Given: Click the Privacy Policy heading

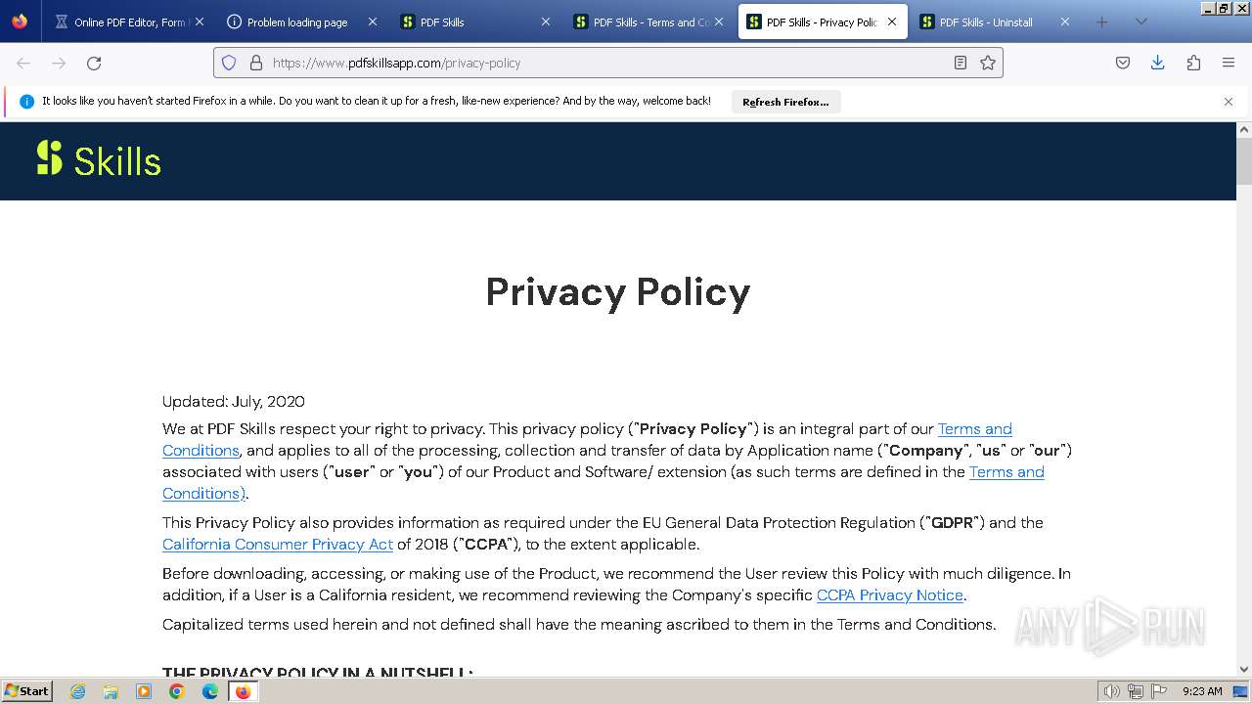Looking at the screenshot, I should 618,291.
